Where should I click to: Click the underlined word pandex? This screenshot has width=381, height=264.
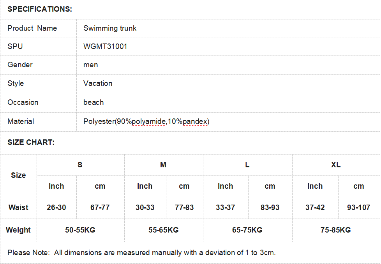[x=195, y=122]
